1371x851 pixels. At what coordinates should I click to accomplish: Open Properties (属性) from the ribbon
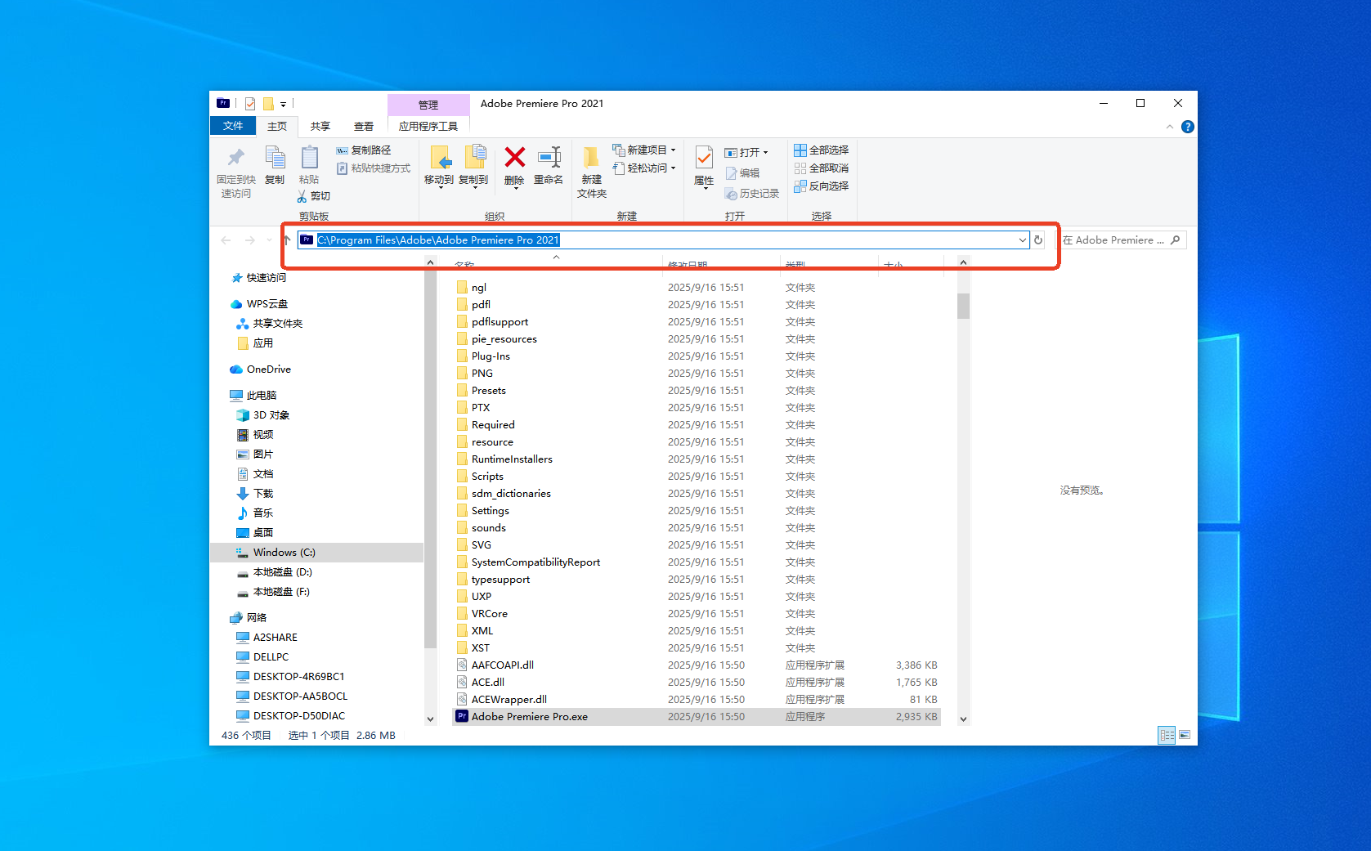click(x=703, y=158)
